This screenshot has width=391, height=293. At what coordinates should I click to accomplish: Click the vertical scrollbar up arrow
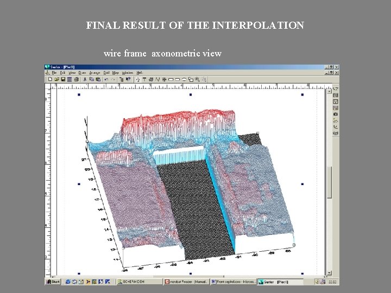(330, 92)
